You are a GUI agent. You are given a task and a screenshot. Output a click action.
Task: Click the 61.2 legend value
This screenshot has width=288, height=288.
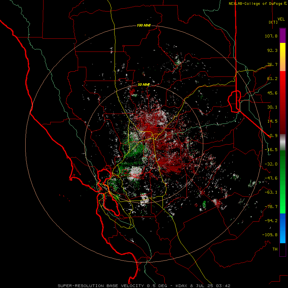pos(272,79)
